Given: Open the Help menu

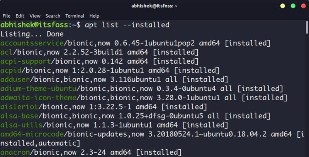Looking at the screenshot, I should [94, 16].
